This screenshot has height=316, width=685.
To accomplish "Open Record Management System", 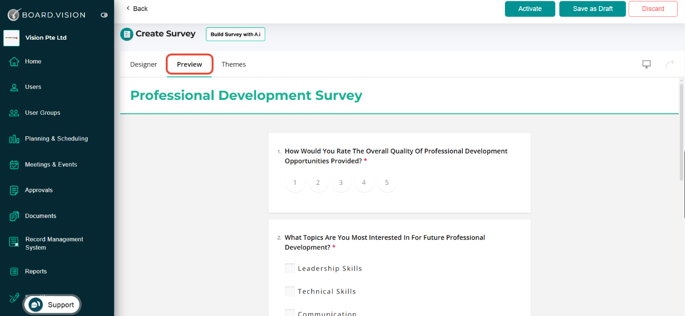I will click(54, 243).
